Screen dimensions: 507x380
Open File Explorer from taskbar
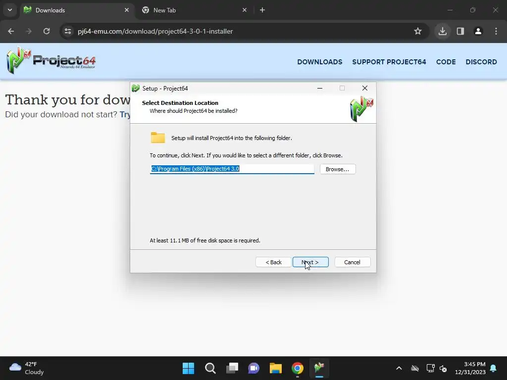[276, 368]
